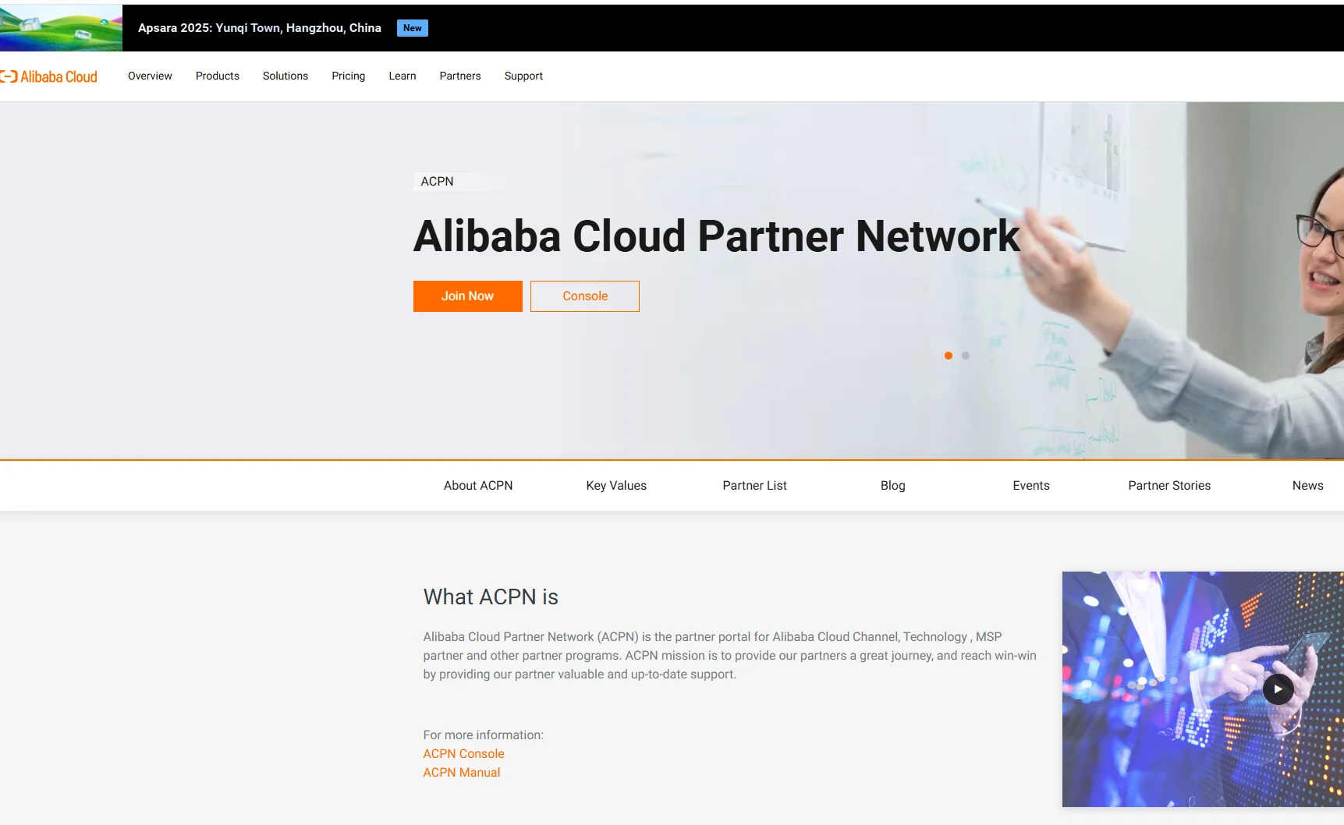This screenshot has width=1344, height=825.
Task: Select the second carousel dot
Action: pyautogui.click(x=965, y=356)
